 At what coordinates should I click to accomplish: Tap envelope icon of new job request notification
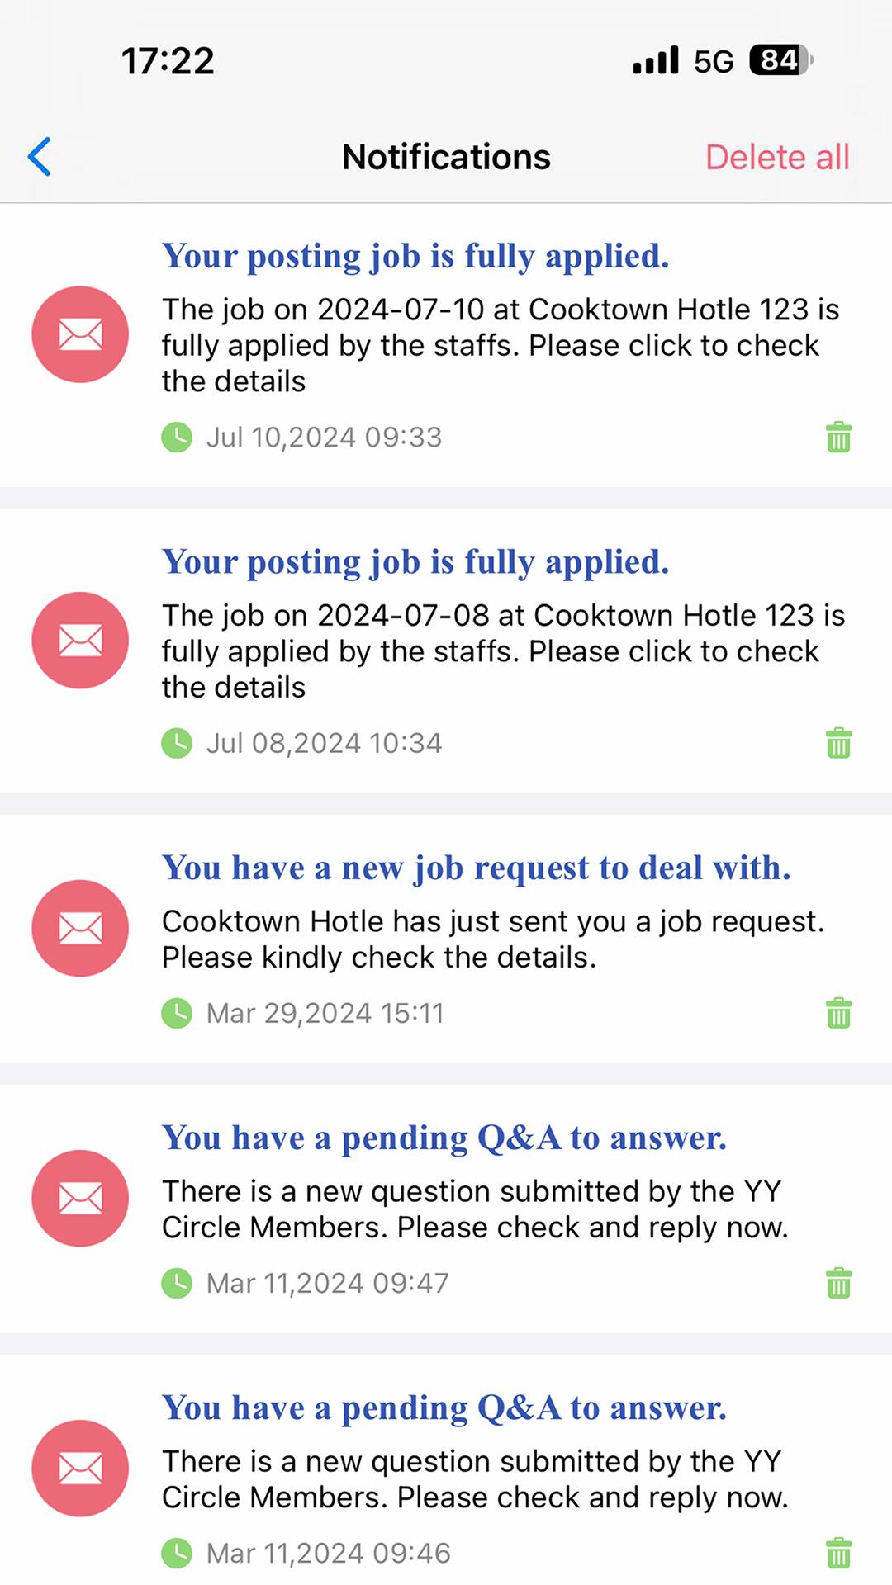pos(80,928)
